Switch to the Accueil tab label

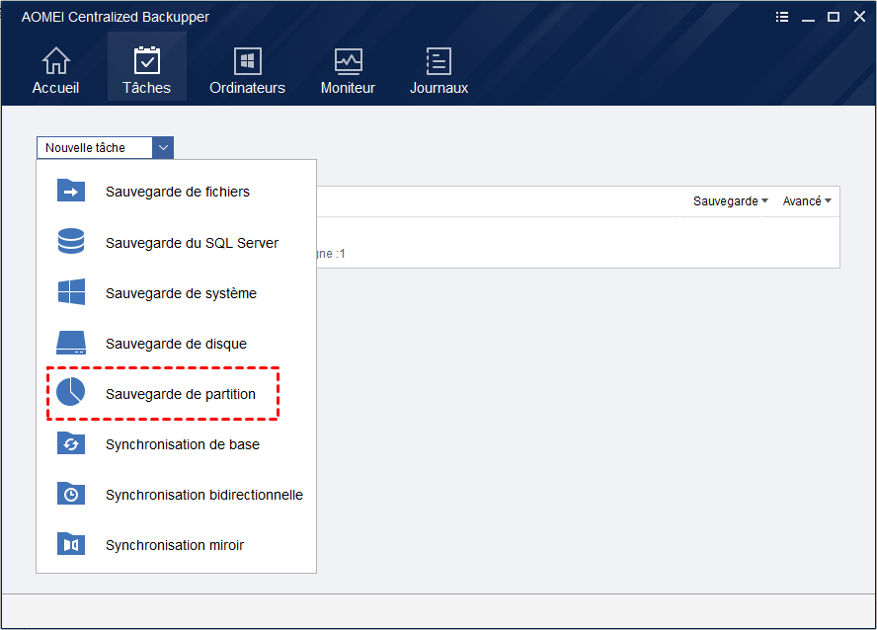(55, 88)
